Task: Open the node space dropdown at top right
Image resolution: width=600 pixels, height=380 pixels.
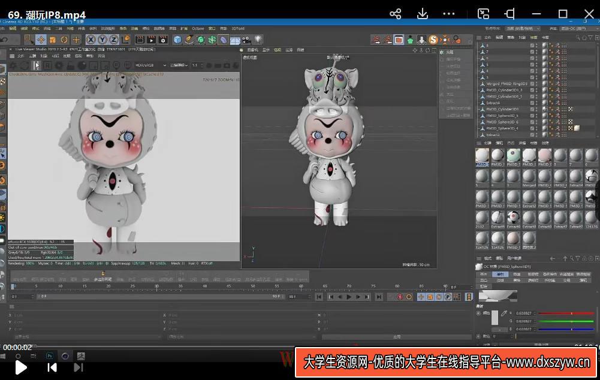Action: point(522,28)
